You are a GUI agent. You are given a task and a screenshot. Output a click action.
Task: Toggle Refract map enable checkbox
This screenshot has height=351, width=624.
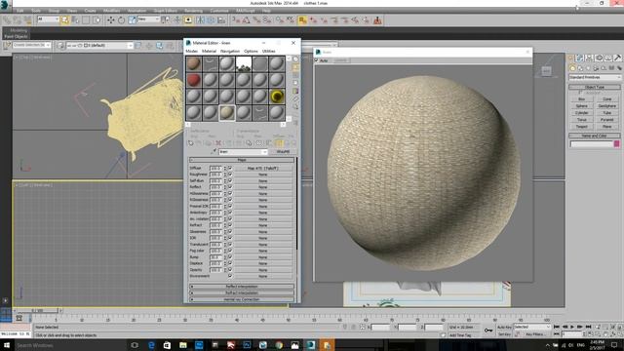tap(230, 225)
